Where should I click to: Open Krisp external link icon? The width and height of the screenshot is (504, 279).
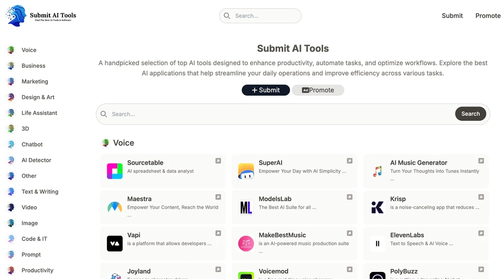[x=481, y=197]
